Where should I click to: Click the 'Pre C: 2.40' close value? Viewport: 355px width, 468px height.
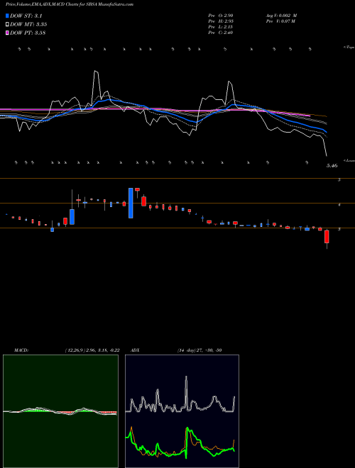coord(221,33)
